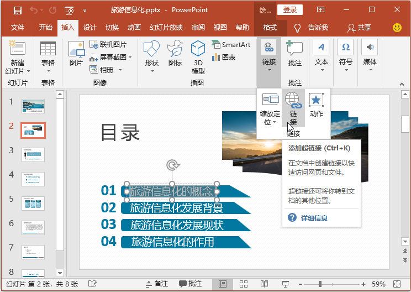Start slideshow from status bar icon
This screenshot has width=411, height=292.
pos(285,284)
